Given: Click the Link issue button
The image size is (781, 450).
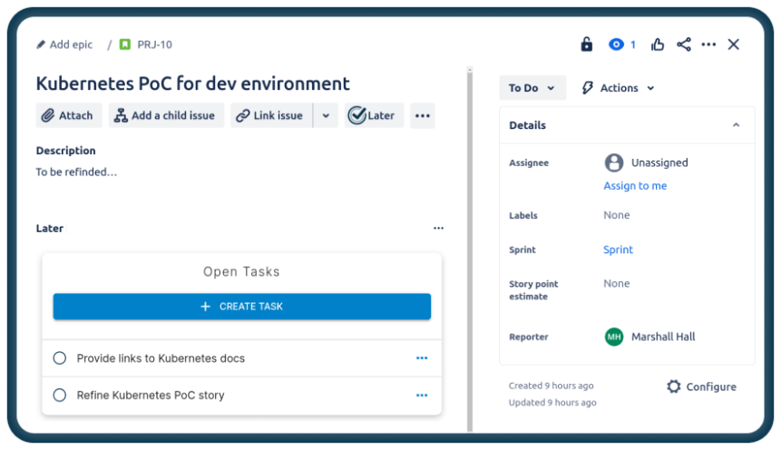Looking at the screenshot, I should click(269, 115).
